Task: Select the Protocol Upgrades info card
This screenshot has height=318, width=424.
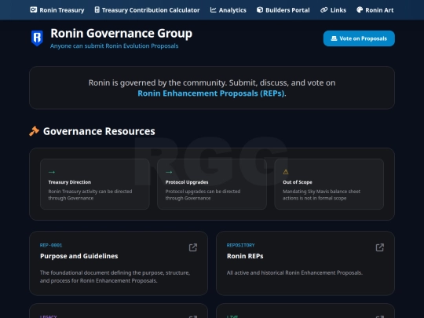Action: click(x=212, y=184)
